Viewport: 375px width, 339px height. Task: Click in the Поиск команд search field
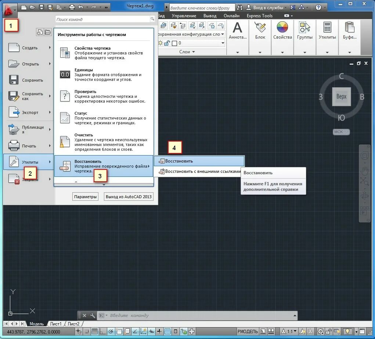coord(103,19)
